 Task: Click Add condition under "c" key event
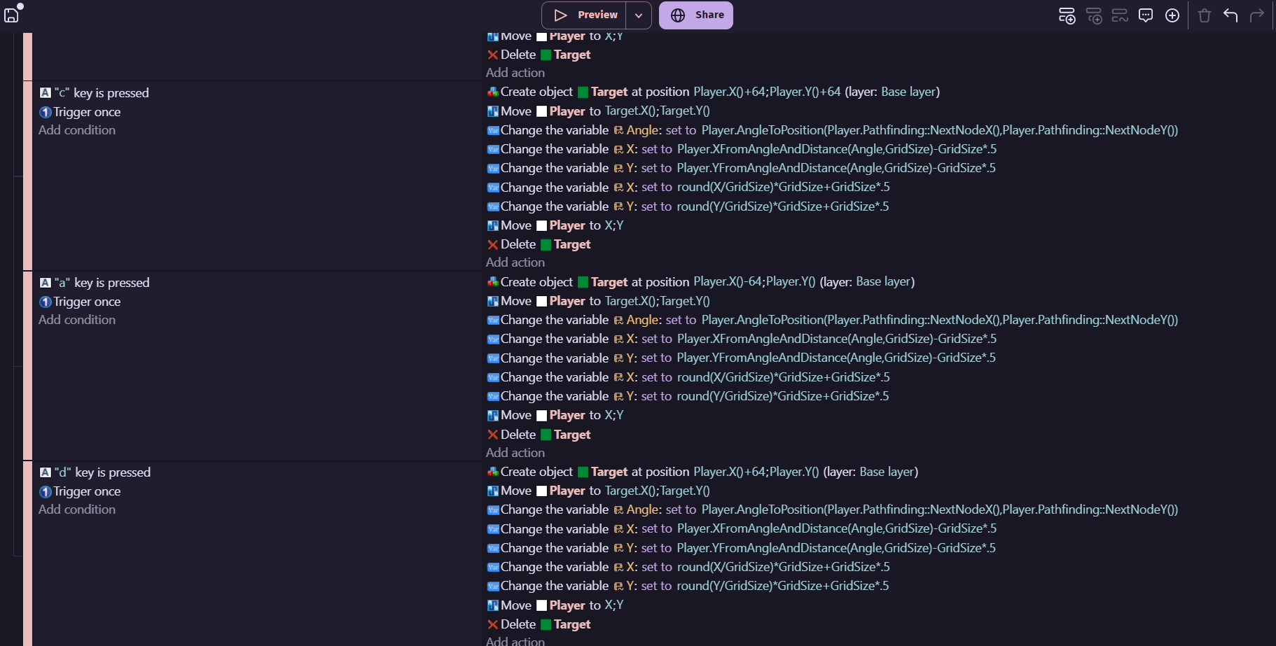(x=77, y=130)
